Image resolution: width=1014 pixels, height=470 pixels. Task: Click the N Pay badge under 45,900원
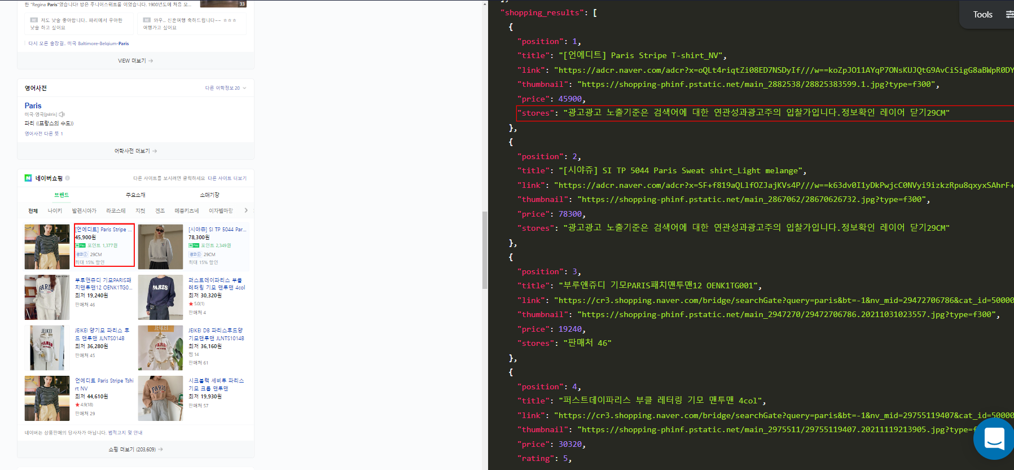click(x=81, y=245)
